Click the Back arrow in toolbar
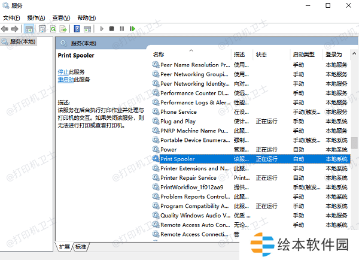The width and height of the screenshot is (359, 260). (6, 28)
